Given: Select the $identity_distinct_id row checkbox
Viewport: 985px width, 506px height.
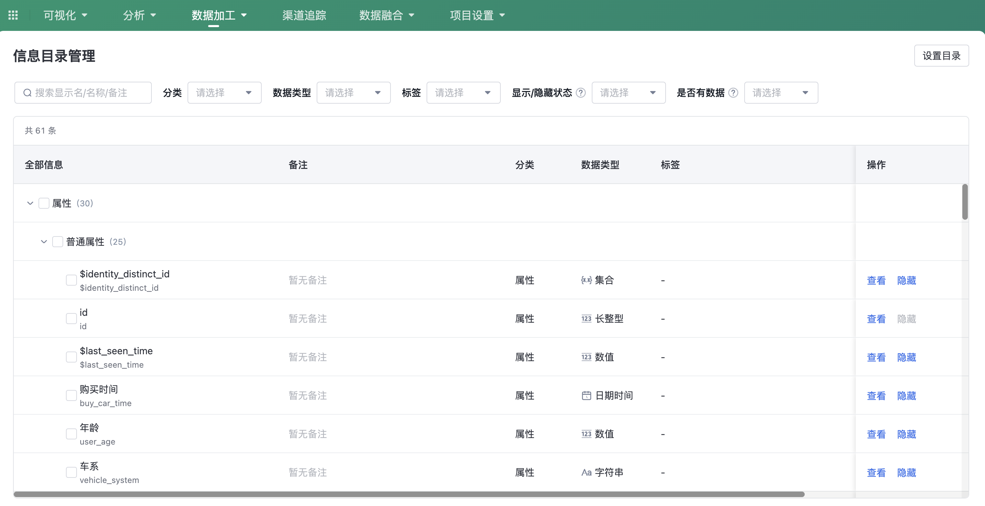Looking at the screenshot, I should (71, 280).
